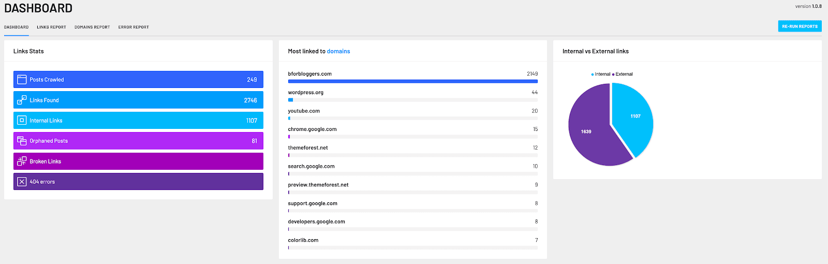Viewport: 828px width, 264px height.
Task: Click the Orphaned Posts stat bar
Action: pos(138,141)
